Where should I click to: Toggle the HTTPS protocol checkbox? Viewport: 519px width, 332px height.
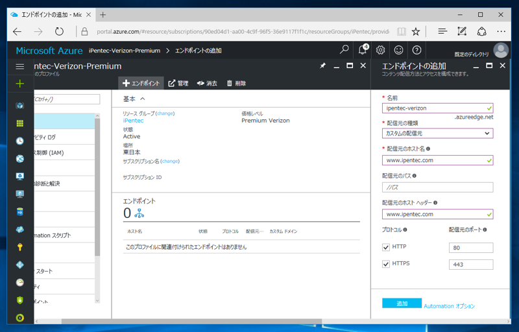point(385,264)
